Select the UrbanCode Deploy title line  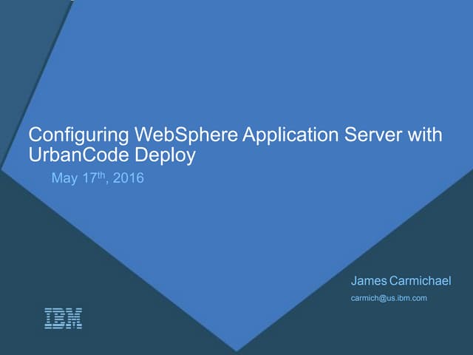pyautogui.click(x=112, y=155)
